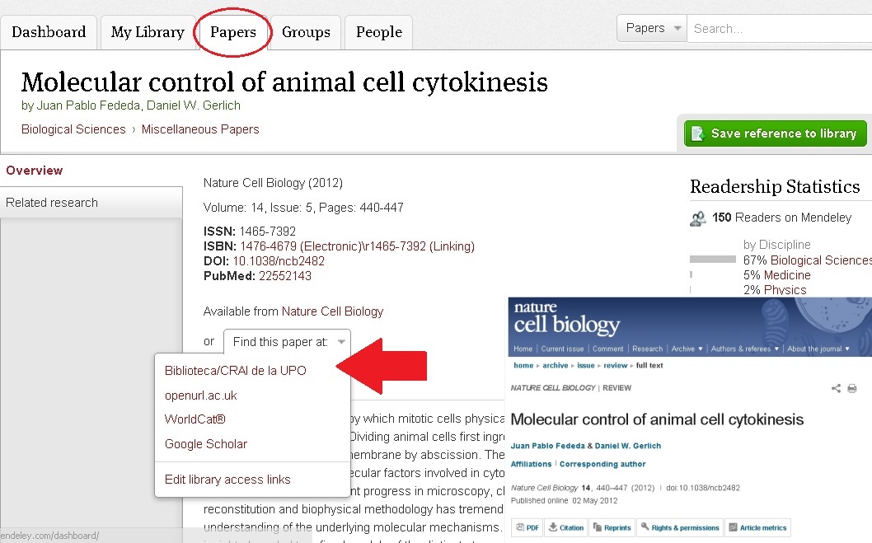872x543 pixels.
Task: Click into the Search input field
Action: (x=779, y=28)
